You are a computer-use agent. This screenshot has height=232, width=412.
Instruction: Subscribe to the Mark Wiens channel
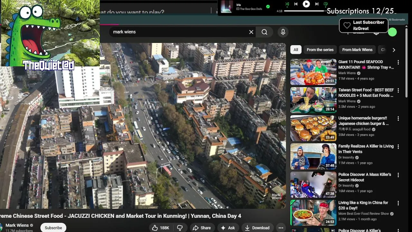tap(53, 227)
